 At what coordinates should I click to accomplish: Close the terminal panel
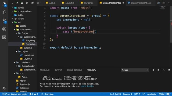click(x=169, y=70)
